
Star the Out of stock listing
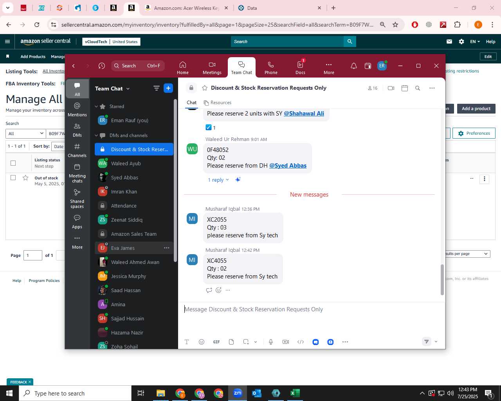(x=25, y=178)
